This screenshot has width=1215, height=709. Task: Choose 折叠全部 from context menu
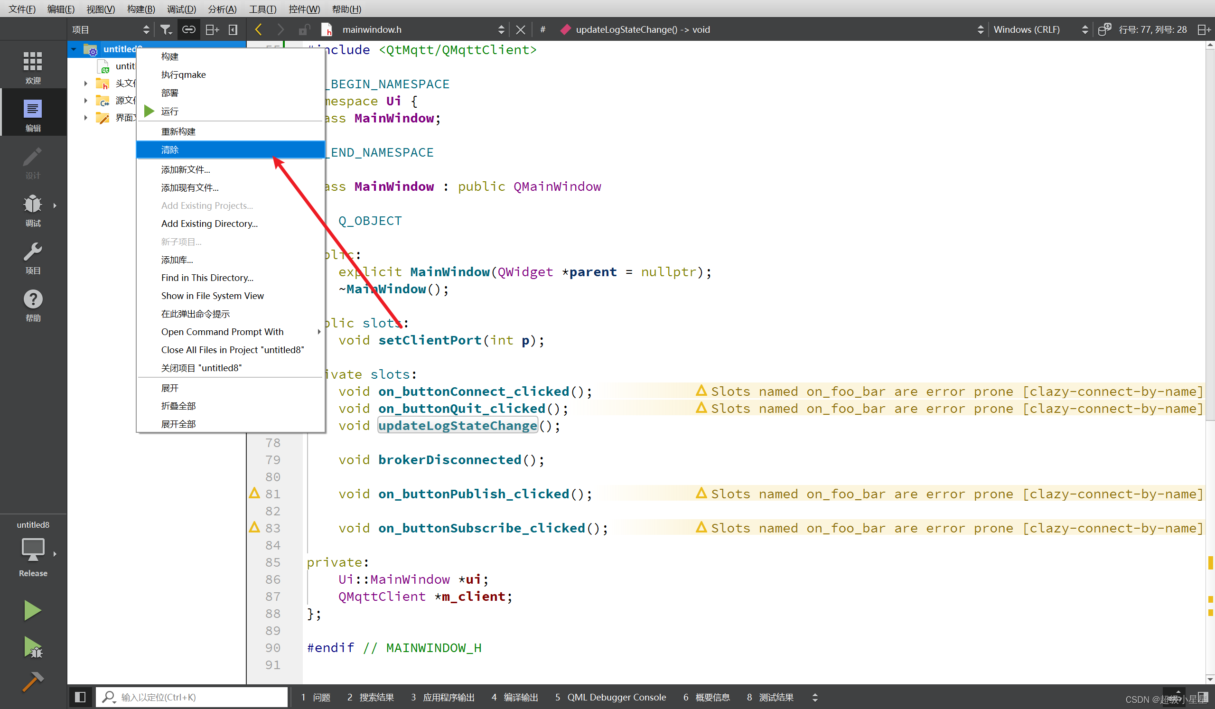(231, 406)
